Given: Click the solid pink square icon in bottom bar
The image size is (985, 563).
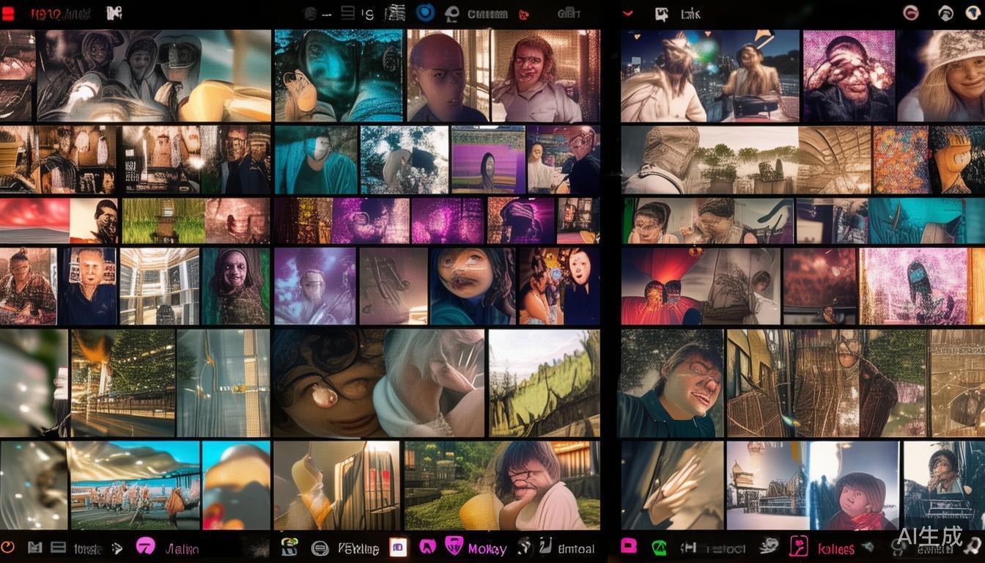Looking at the screenshot, I should coord(628,546).
